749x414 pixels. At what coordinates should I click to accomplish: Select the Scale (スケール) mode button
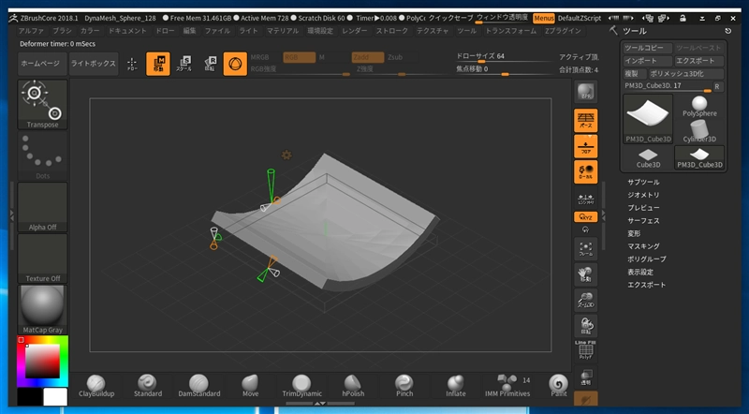point(184,64)
